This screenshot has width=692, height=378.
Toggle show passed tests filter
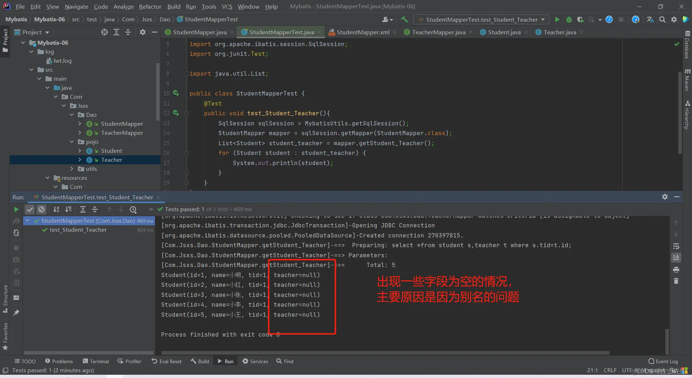(30, 209)
